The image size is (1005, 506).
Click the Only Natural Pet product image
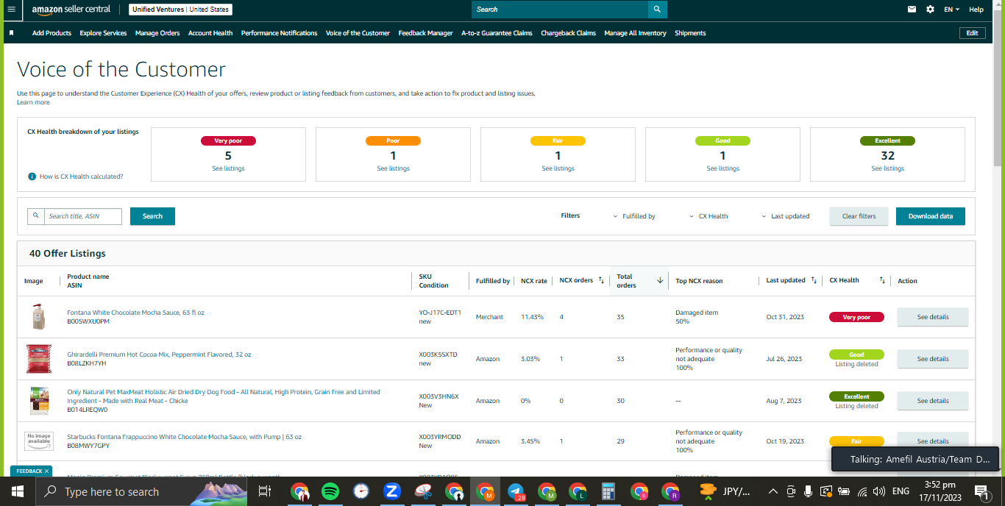39,401
